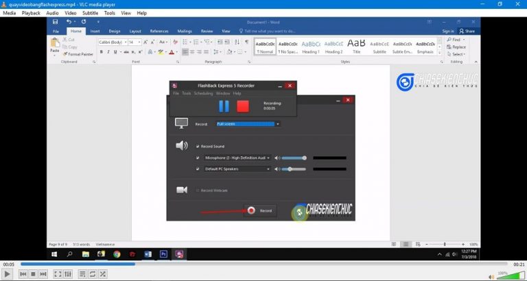527x281 pixels.
Task: Toggle Underline in Word's ribbon
Action: point(115,52)
